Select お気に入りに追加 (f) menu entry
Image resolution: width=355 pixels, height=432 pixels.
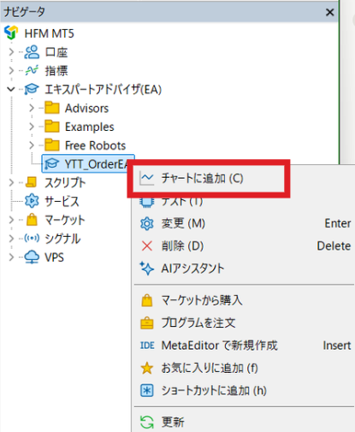(244, 368)
